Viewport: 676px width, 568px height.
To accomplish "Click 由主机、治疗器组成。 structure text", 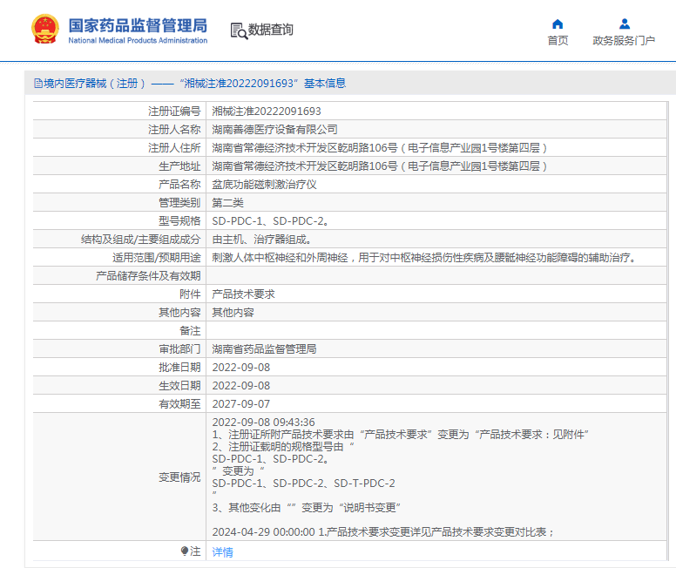I will 261,240.
